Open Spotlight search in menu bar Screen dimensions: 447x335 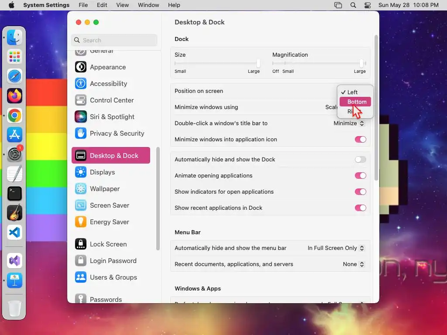[x=353, y=5]
